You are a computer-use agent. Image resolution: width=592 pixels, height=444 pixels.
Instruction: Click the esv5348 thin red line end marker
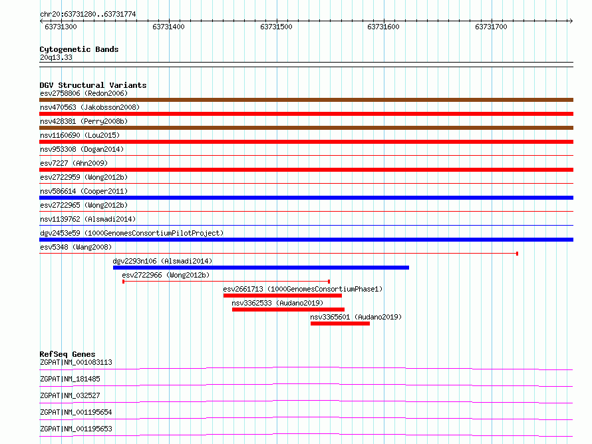(x=518, y=254)
